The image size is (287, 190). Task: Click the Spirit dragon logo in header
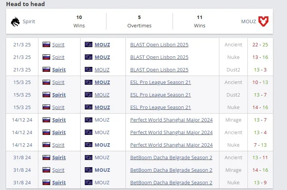15,22
